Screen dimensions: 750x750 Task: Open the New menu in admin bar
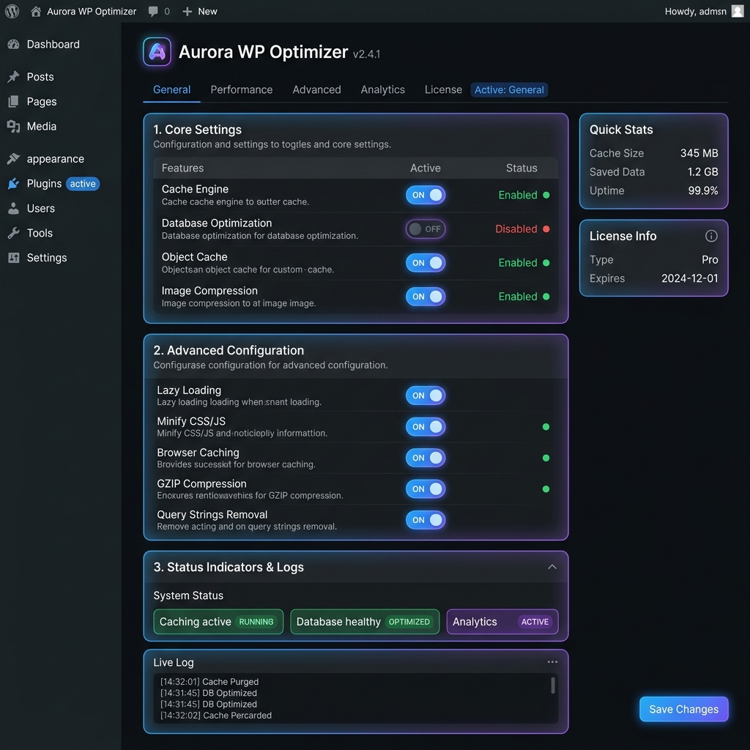tap(199, 12)
